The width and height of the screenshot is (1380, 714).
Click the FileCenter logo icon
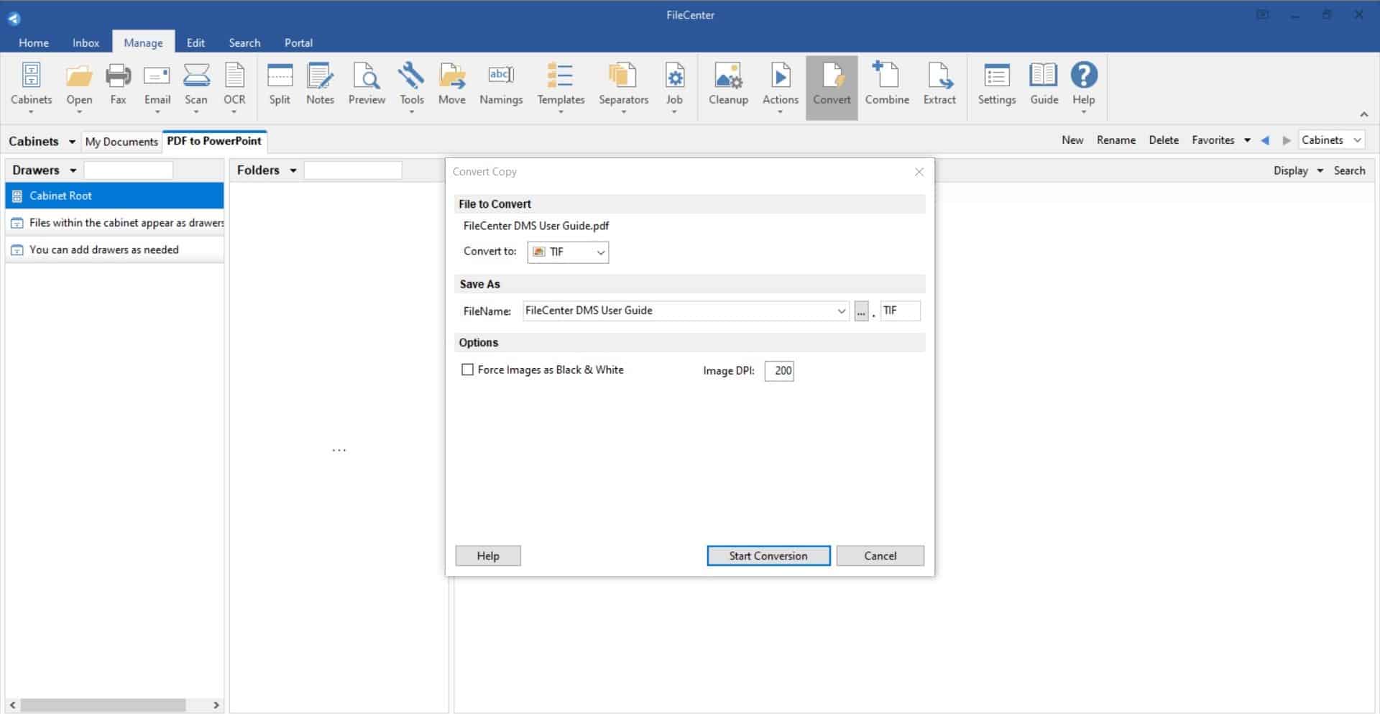14,18
